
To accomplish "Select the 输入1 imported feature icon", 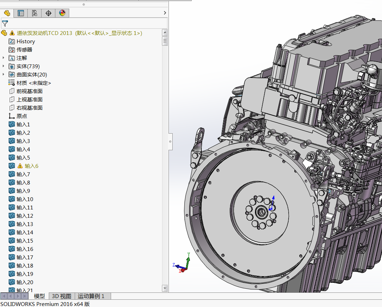I will click(x=12, y=124).
